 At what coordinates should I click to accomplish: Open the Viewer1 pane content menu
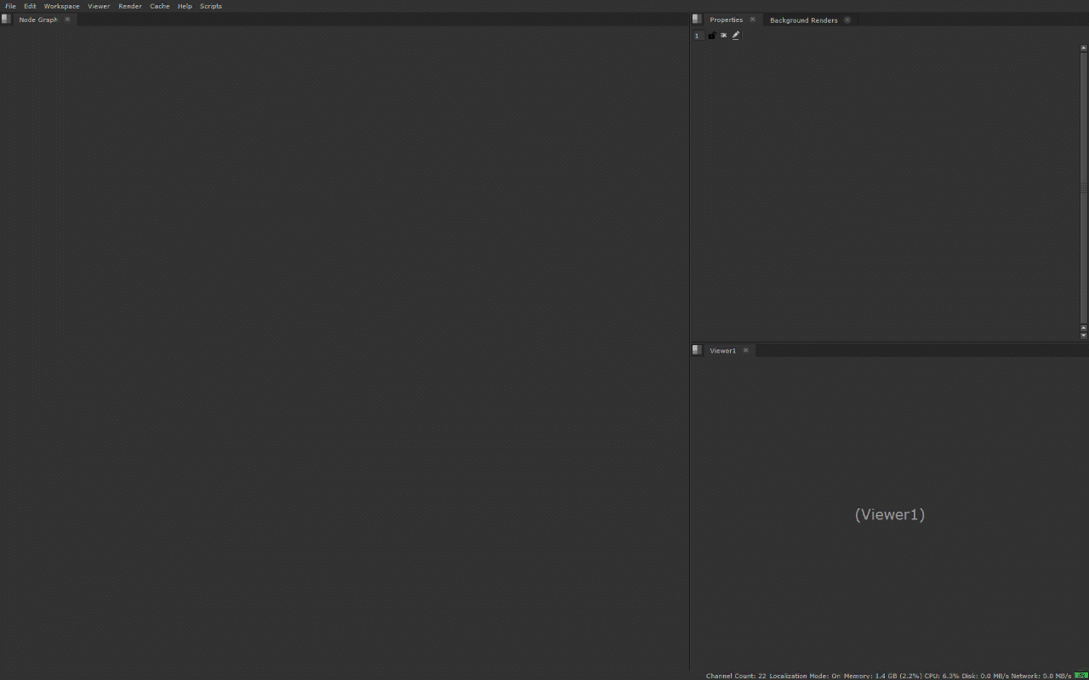coord(696,349)
